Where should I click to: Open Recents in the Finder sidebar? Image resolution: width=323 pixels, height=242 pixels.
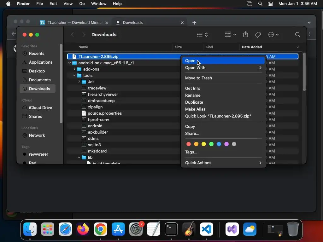38,53
